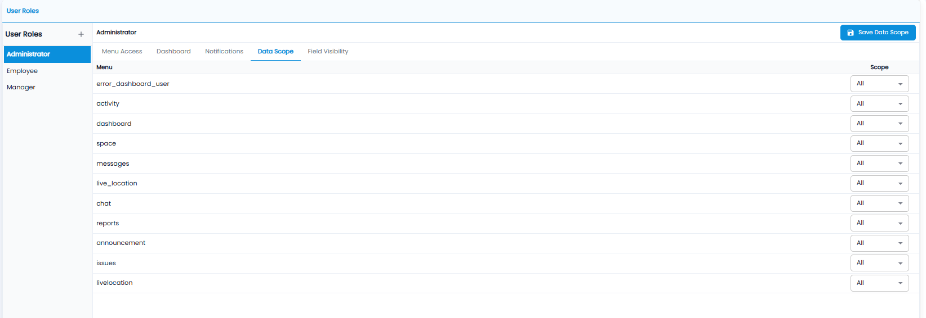This screenshot has width=926, height=318.
Task: Click the chat menu name
Action: pyautogui.click(x=104, y=203)
